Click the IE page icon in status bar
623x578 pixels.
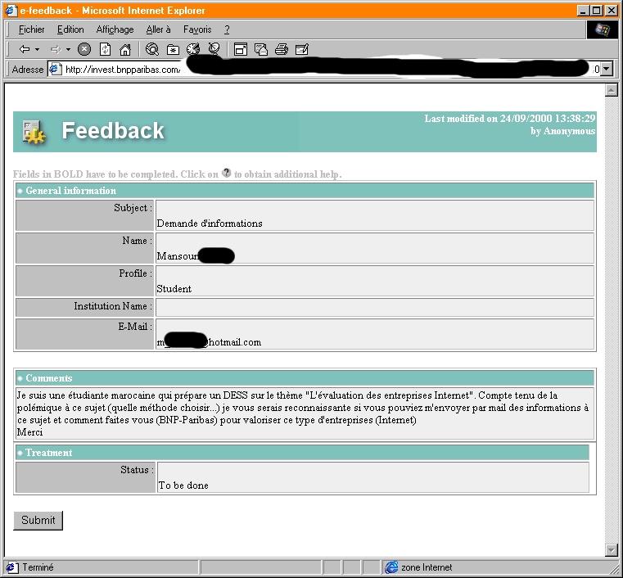coord(11,567)
